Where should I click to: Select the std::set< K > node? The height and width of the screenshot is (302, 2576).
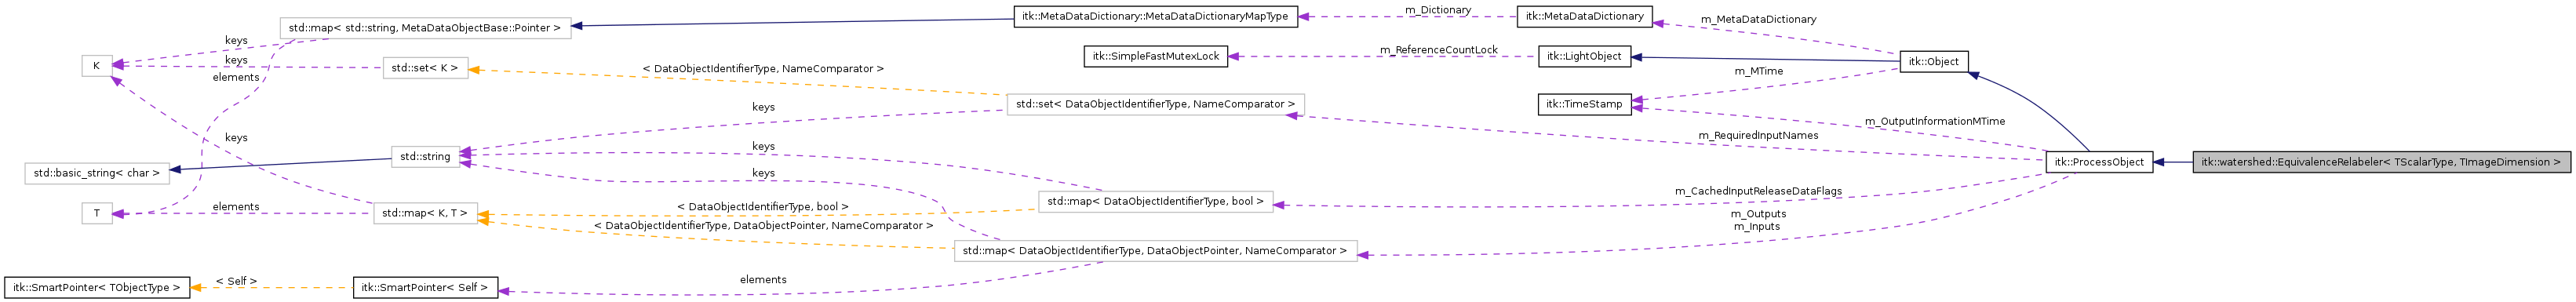pyautogui.click(x=425, y=68)
